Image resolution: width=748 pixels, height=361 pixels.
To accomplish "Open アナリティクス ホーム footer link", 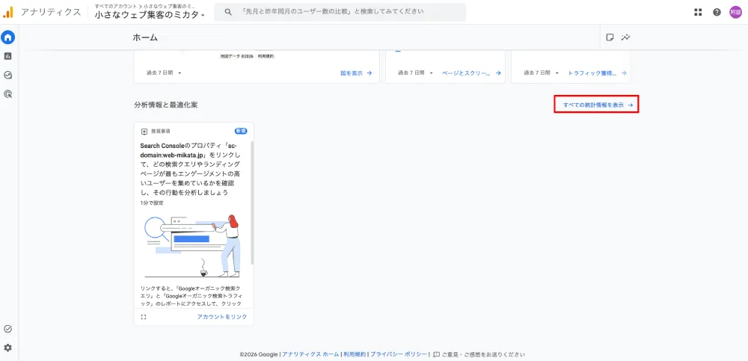I will [310, 354].
